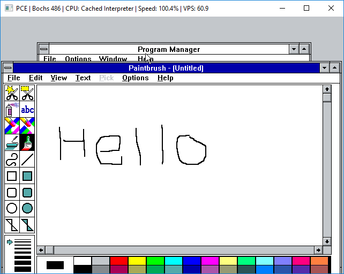
Task: Click the vertical scrollbar thumb box
Action: click(x=327, y=97)
